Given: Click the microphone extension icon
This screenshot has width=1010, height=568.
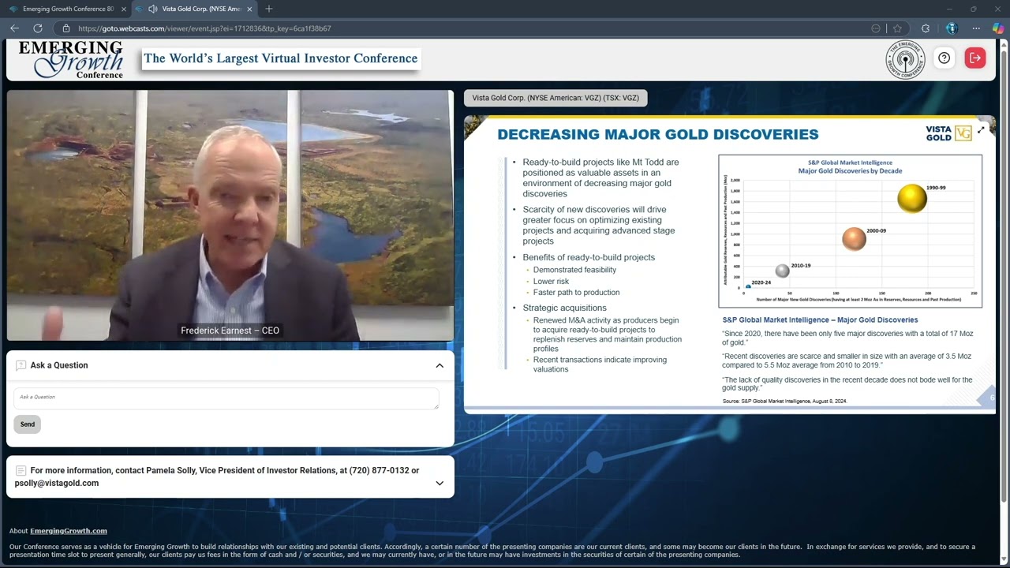Looking at the screenshot, I should (x=951, y=28).
